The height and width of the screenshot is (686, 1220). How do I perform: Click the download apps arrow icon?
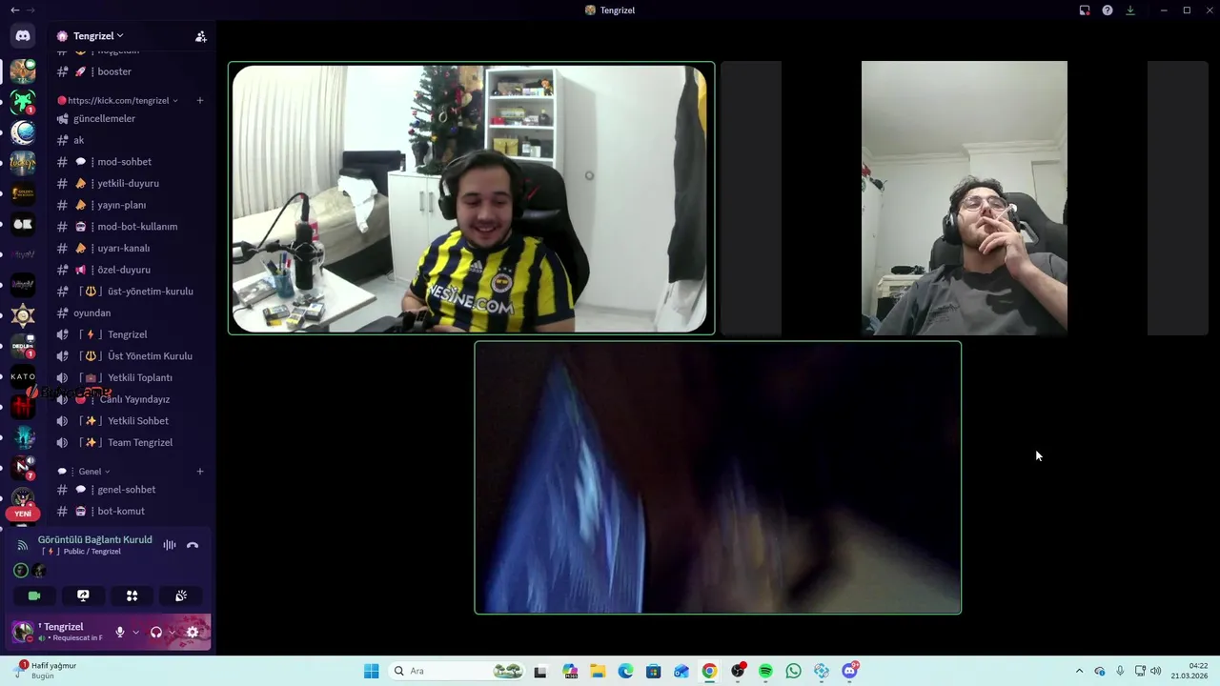point(1130,10)
